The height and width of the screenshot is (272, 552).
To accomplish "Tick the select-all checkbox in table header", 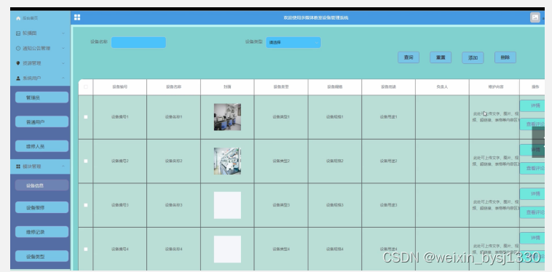I will [86, 87].
